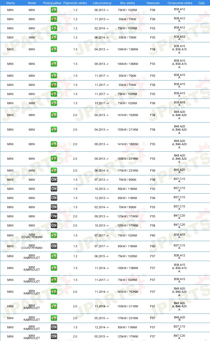
Task: Click B48 A20 B engine code in F56 row
Action: pos(179,171)
